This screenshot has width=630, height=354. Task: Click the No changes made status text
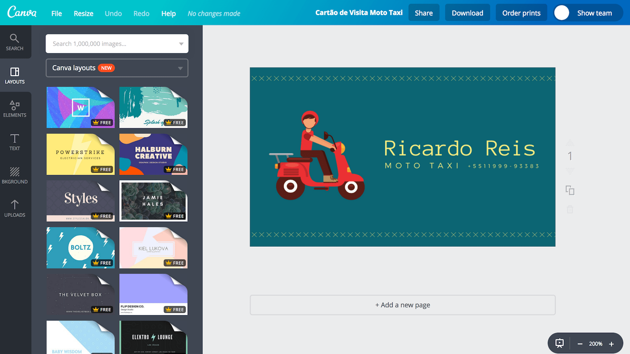point(214,14)
